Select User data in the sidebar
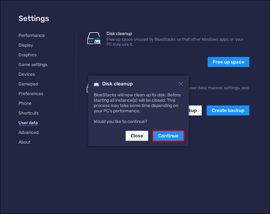The width and height of the screenshot is (270, 214). pyautogui.click(x=28, y=123)
